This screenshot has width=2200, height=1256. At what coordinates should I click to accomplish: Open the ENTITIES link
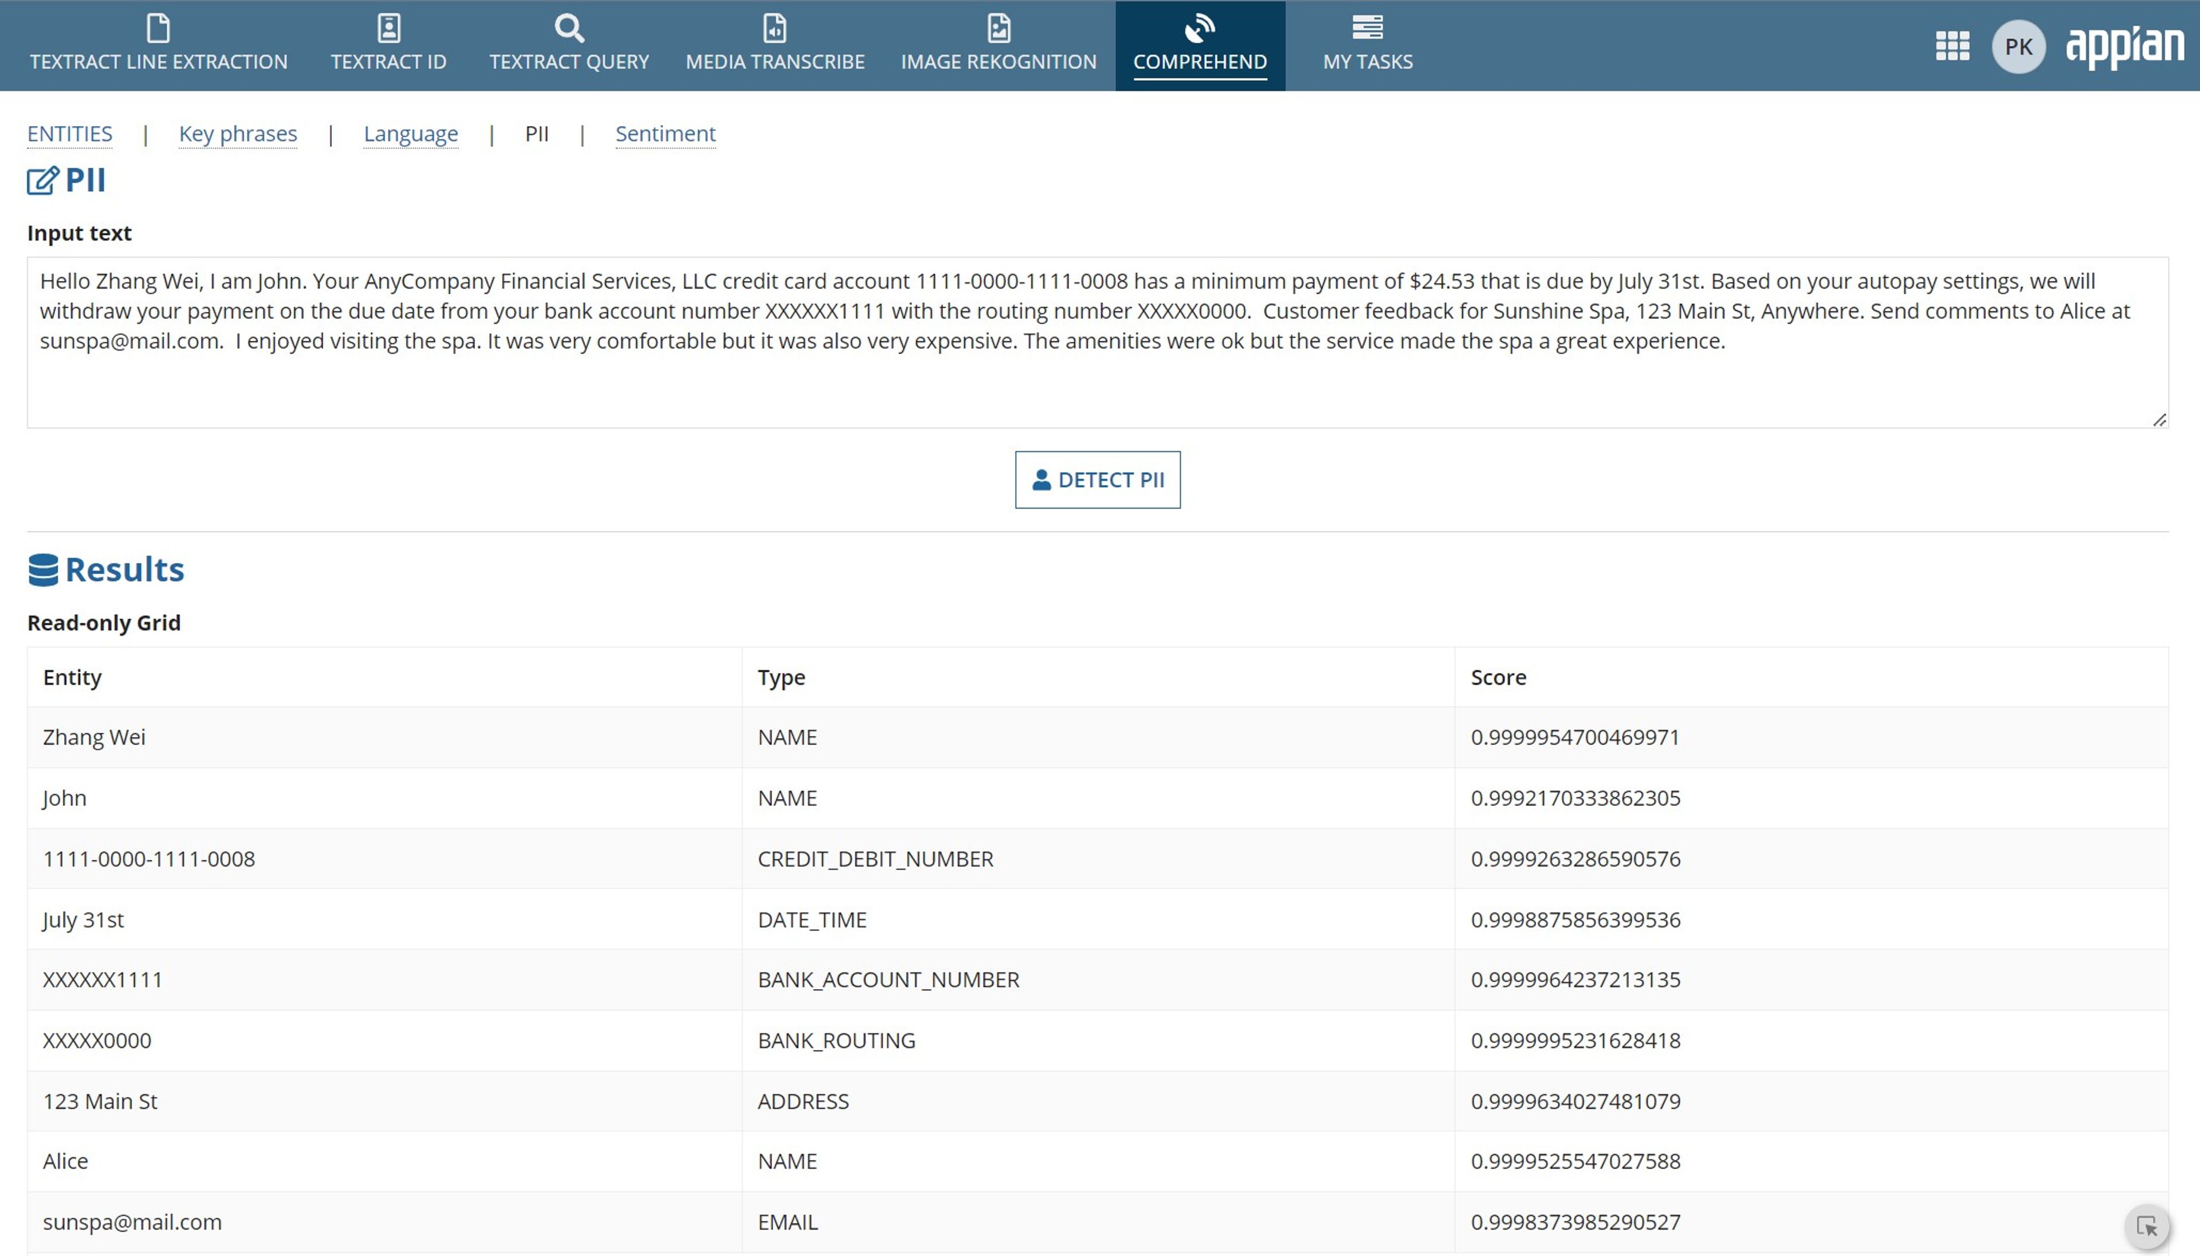click(70, 133)
